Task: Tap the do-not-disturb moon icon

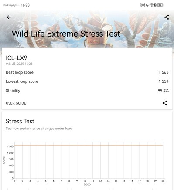Action: coord(147,5)
